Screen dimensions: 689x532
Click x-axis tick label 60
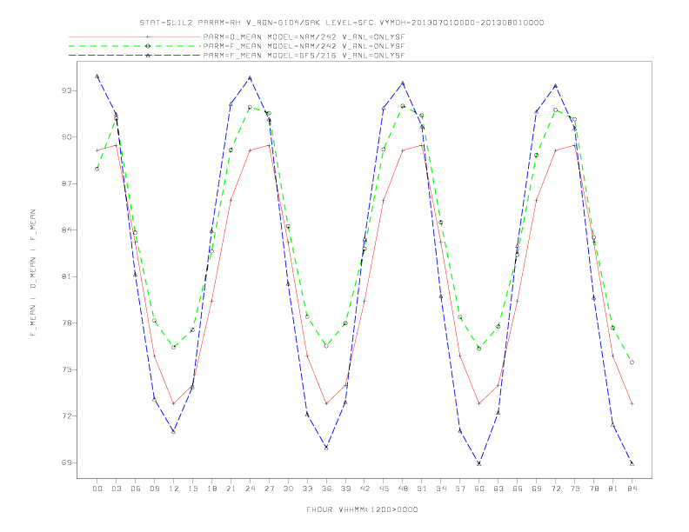tap(479, 489)
